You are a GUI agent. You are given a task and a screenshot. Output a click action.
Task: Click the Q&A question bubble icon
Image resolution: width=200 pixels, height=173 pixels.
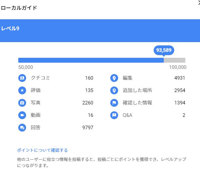coord(114,115)
